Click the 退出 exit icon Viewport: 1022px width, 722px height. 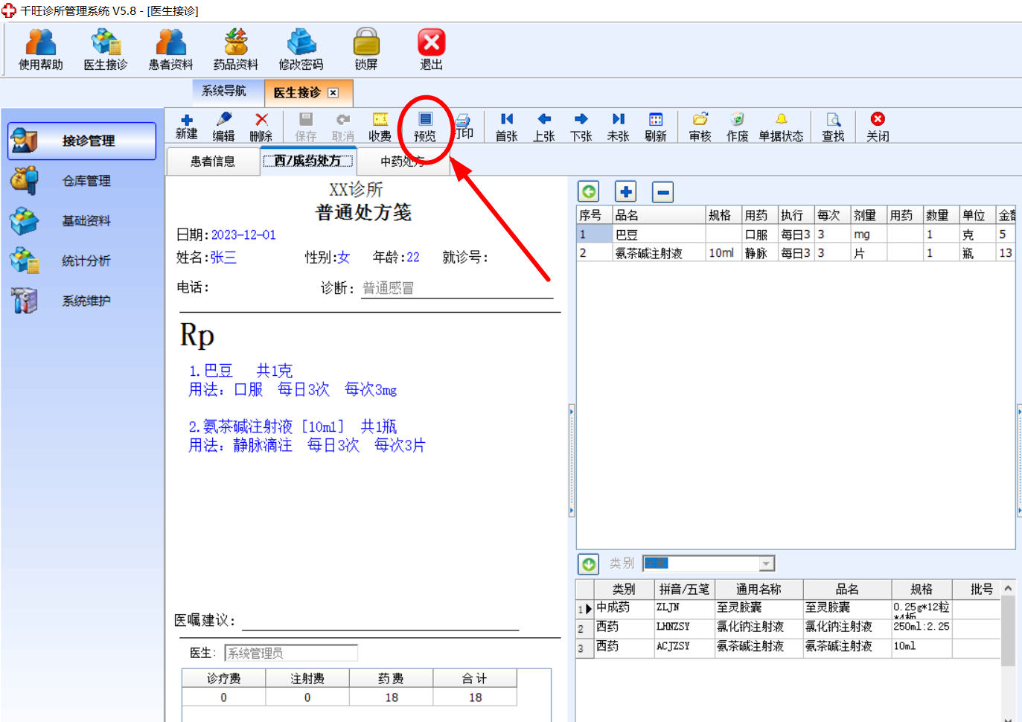point(431,49)
